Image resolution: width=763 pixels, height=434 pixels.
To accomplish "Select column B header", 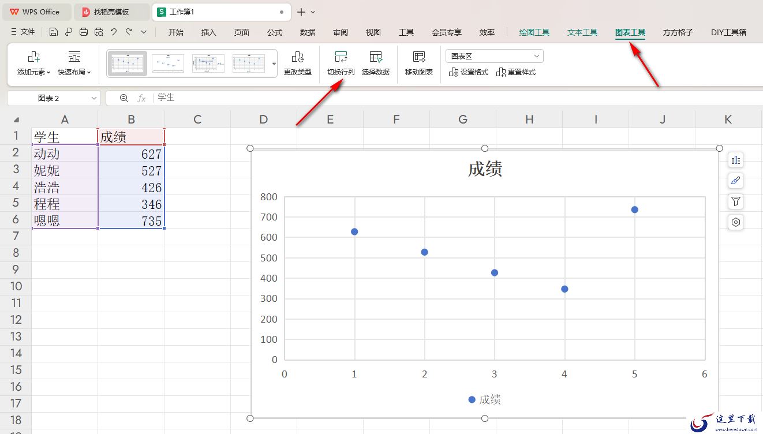I will (132, 119).
